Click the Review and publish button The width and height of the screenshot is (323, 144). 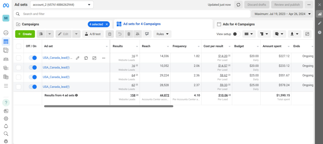[287, 5]
